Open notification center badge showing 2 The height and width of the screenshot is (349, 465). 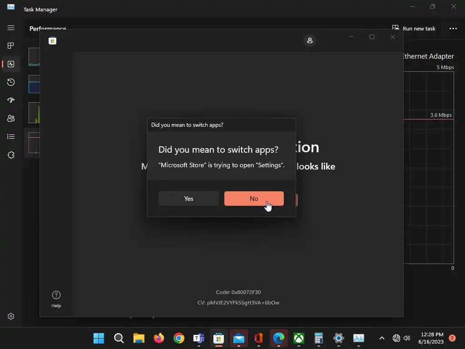(452, 338)
